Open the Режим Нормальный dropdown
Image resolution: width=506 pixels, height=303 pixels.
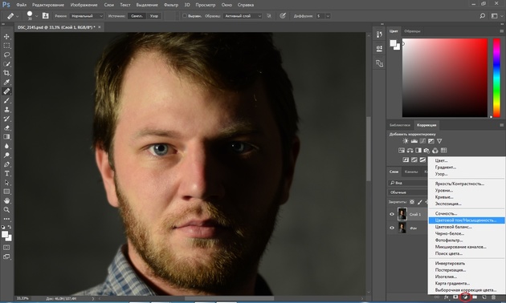[87, 16]
